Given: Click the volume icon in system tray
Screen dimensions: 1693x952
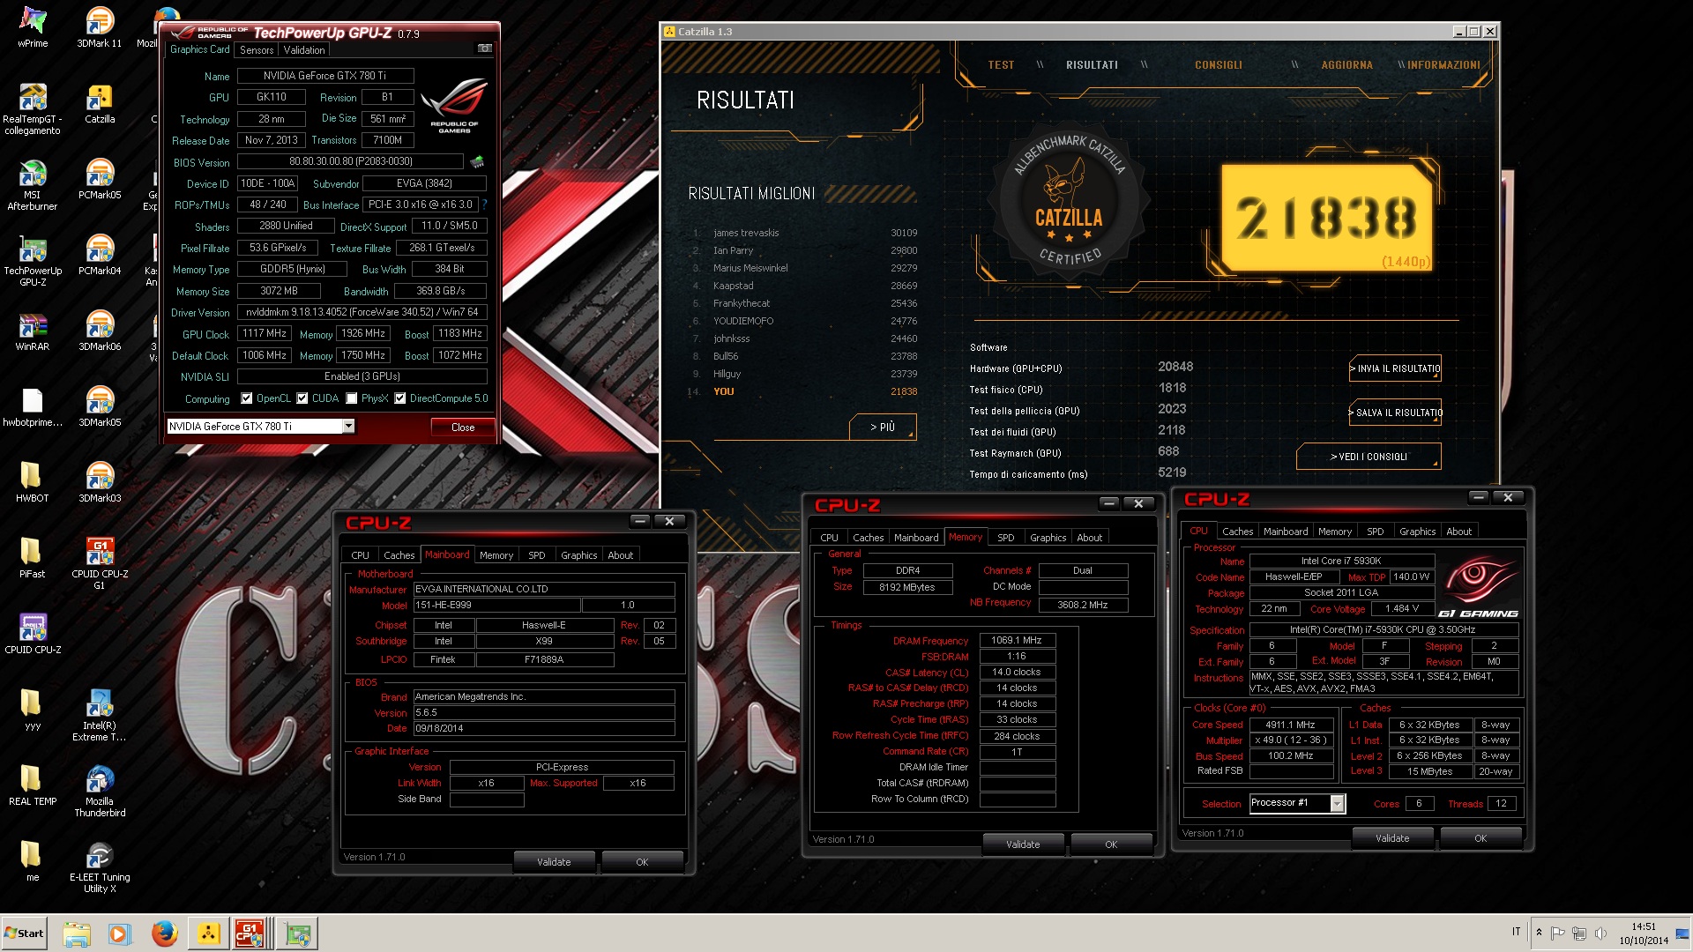Looking at the screenshot, I should pos(1600,933).
